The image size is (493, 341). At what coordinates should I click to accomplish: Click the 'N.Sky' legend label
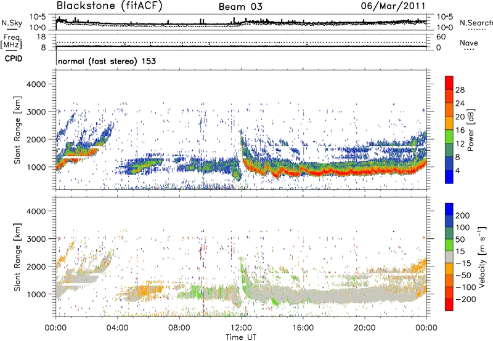(x=12, y=23)
